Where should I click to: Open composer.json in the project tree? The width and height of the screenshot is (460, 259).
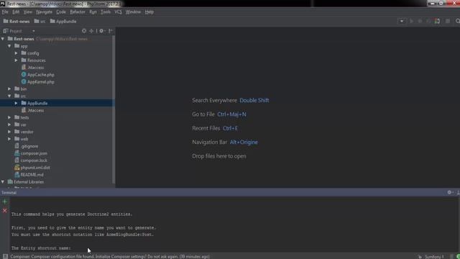[x=34, y=153]
